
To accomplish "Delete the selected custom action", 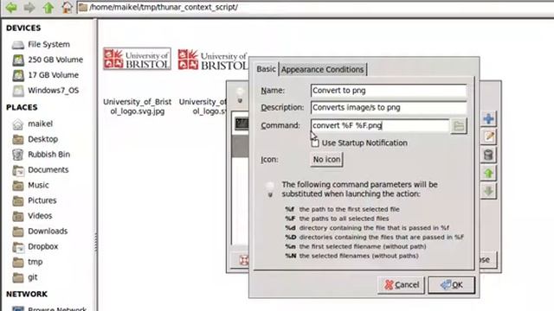I will coord(488,155).
